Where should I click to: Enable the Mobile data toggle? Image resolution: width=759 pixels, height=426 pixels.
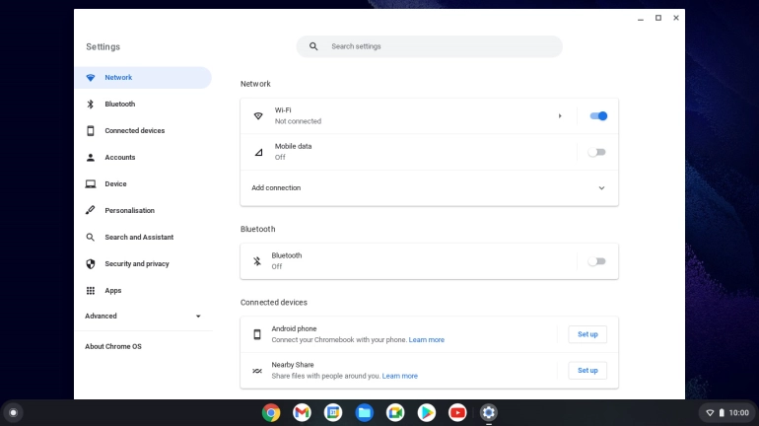(596, 152)
